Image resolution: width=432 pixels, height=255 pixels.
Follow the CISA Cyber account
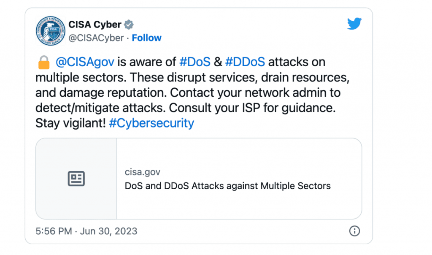pos(146,38)
